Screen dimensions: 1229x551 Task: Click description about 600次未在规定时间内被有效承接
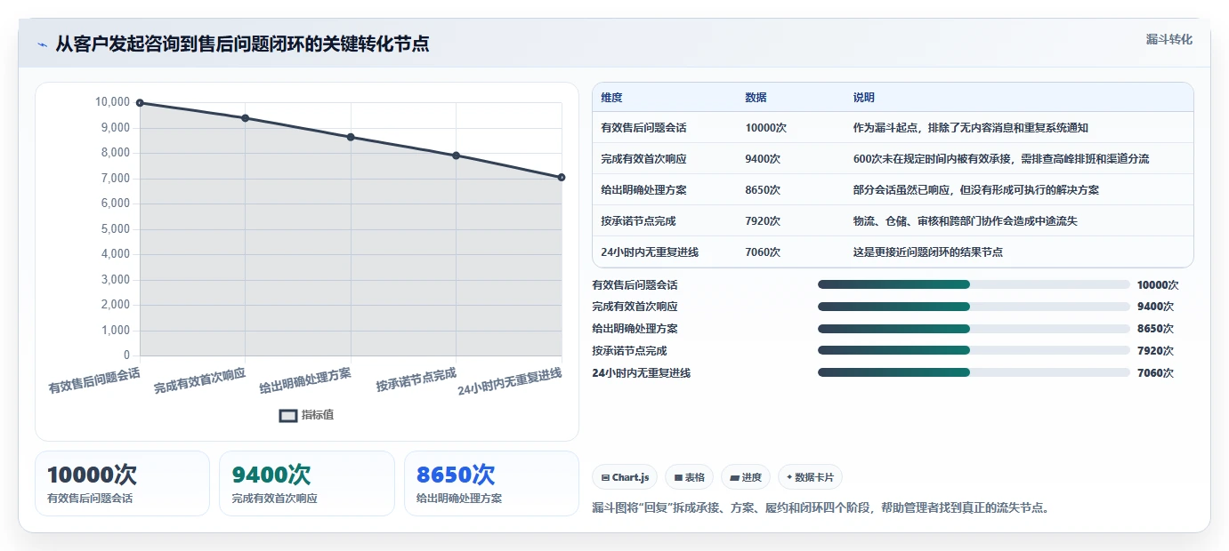coord(1000,159)
